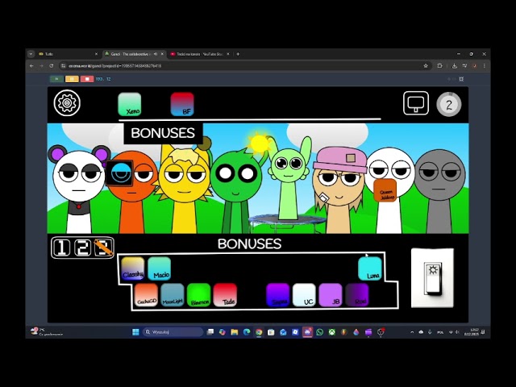The height and width of the screenshot is (387, 516).
Task: Click the round counter showing 2
Action: click(x=449, y=104)
